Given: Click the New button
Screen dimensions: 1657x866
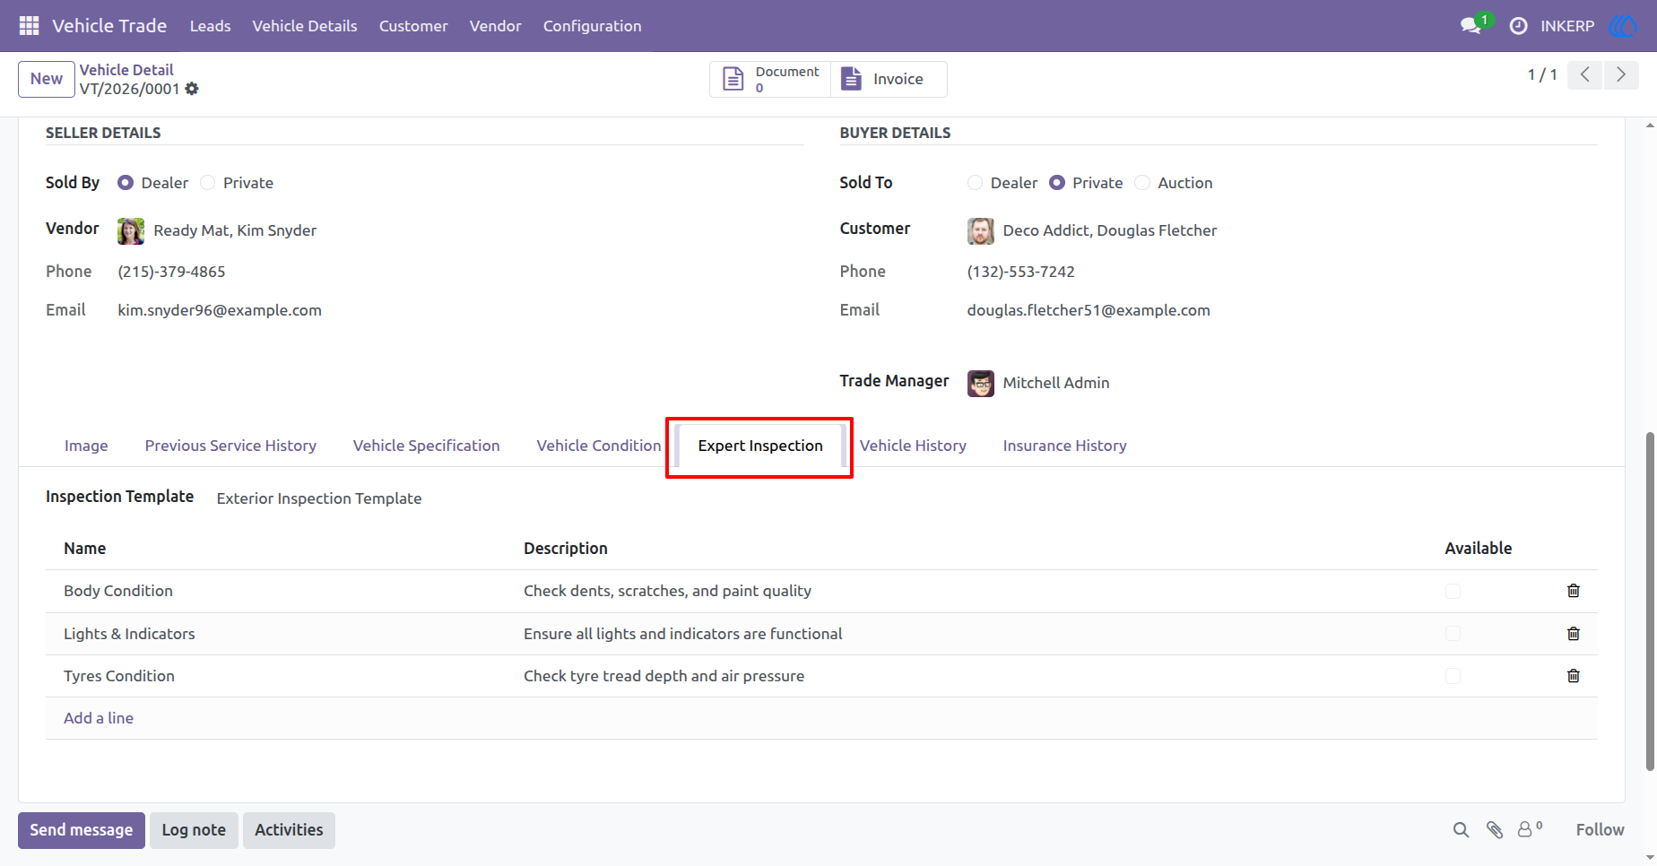Looking at the screenshot, I should tap(47, 79).
